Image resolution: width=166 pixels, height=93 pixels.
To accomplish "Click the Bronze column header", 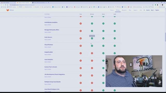I will click(x=92, y=14).
